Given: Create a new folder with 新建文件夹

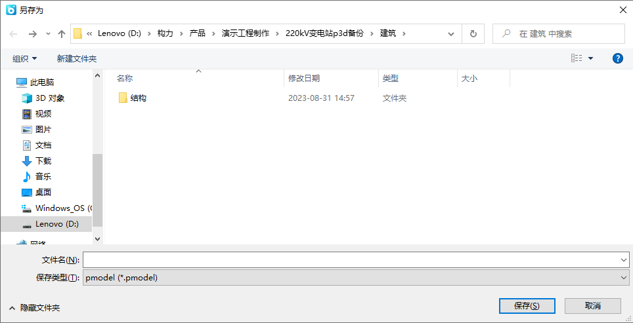Looking at the screenshot, I should [x=77, y=59].
